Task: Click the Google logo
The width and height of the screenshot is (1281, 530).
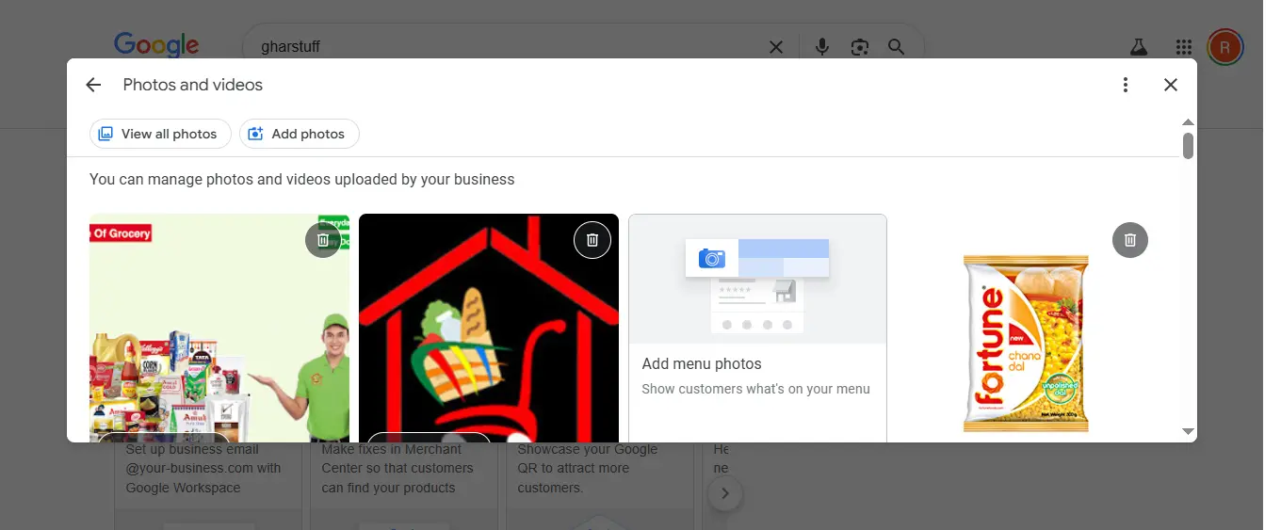Action: click(x=156, y=45)
